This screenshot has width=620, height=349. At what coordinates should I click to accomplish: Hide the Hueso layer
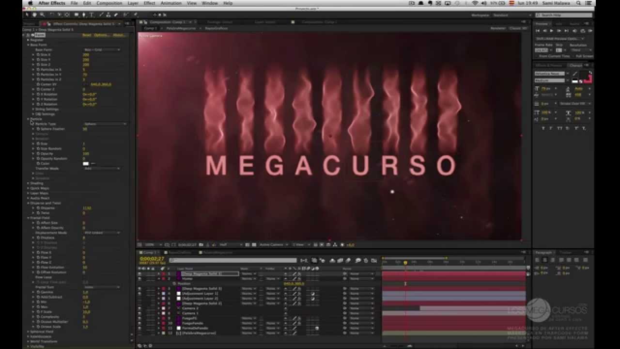[139, 279]
